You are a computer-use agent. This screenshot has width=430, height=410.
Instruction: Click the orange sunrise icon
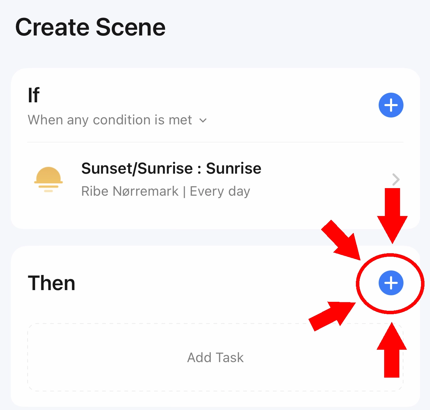pos(48,180)
